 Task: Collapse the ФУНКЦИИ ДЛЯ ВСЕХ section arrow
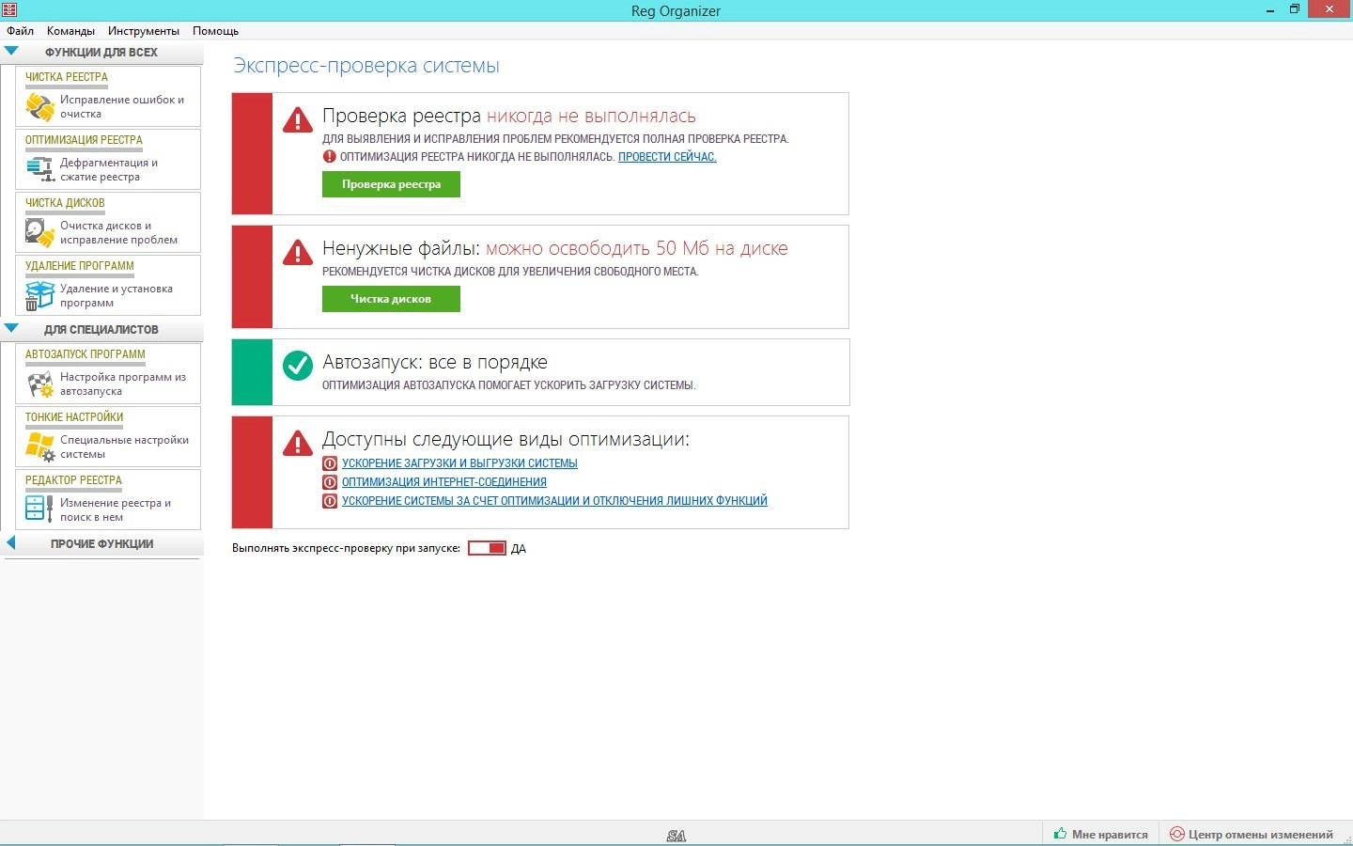pyautogui.click(x=11, y=52)
